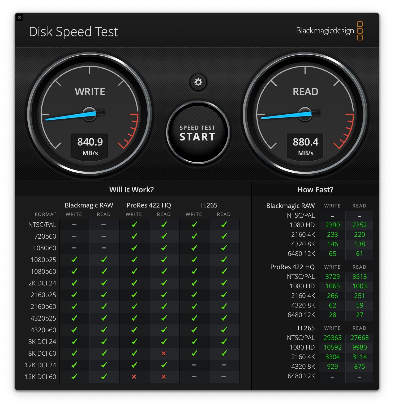Click the "3304" H.265 2160 4K value
This screenshot has width=394, height=407.
[x=332, y=357]
